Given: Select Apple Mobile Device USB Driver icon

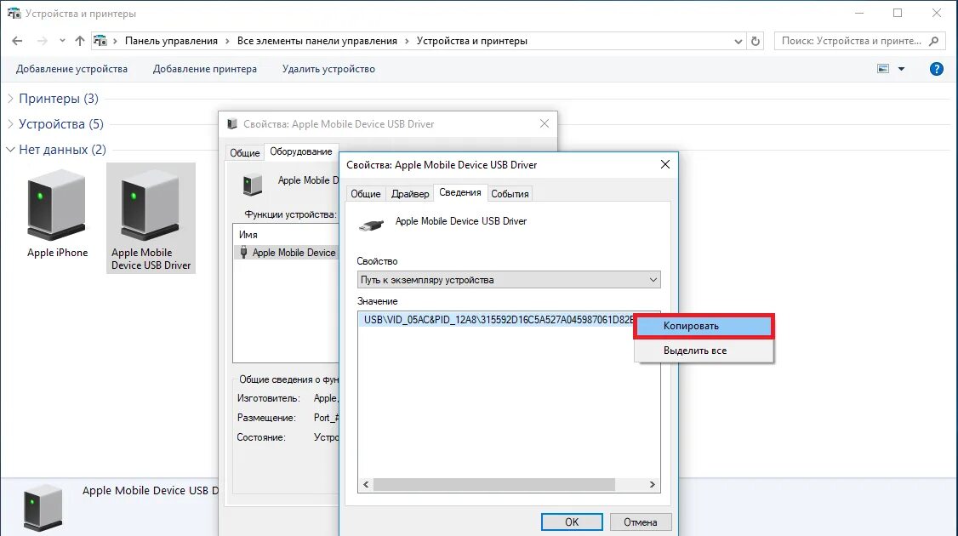Looking at the screenshot, I should click(x=150, y=205).
